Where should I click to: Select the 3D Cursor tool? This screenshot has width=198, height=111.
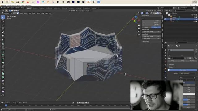point(3,21)
